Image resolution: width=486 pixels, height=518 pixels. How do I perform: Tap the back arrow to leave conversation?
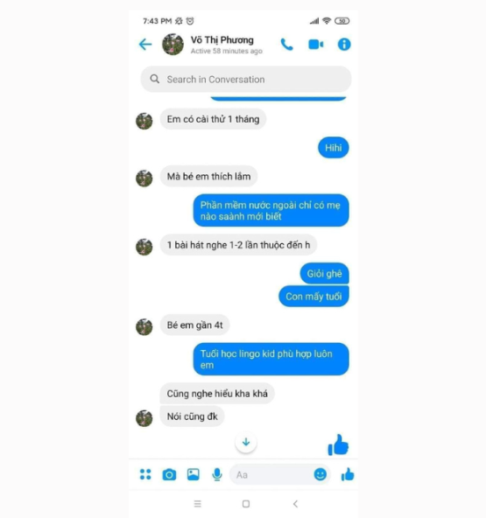145,45
